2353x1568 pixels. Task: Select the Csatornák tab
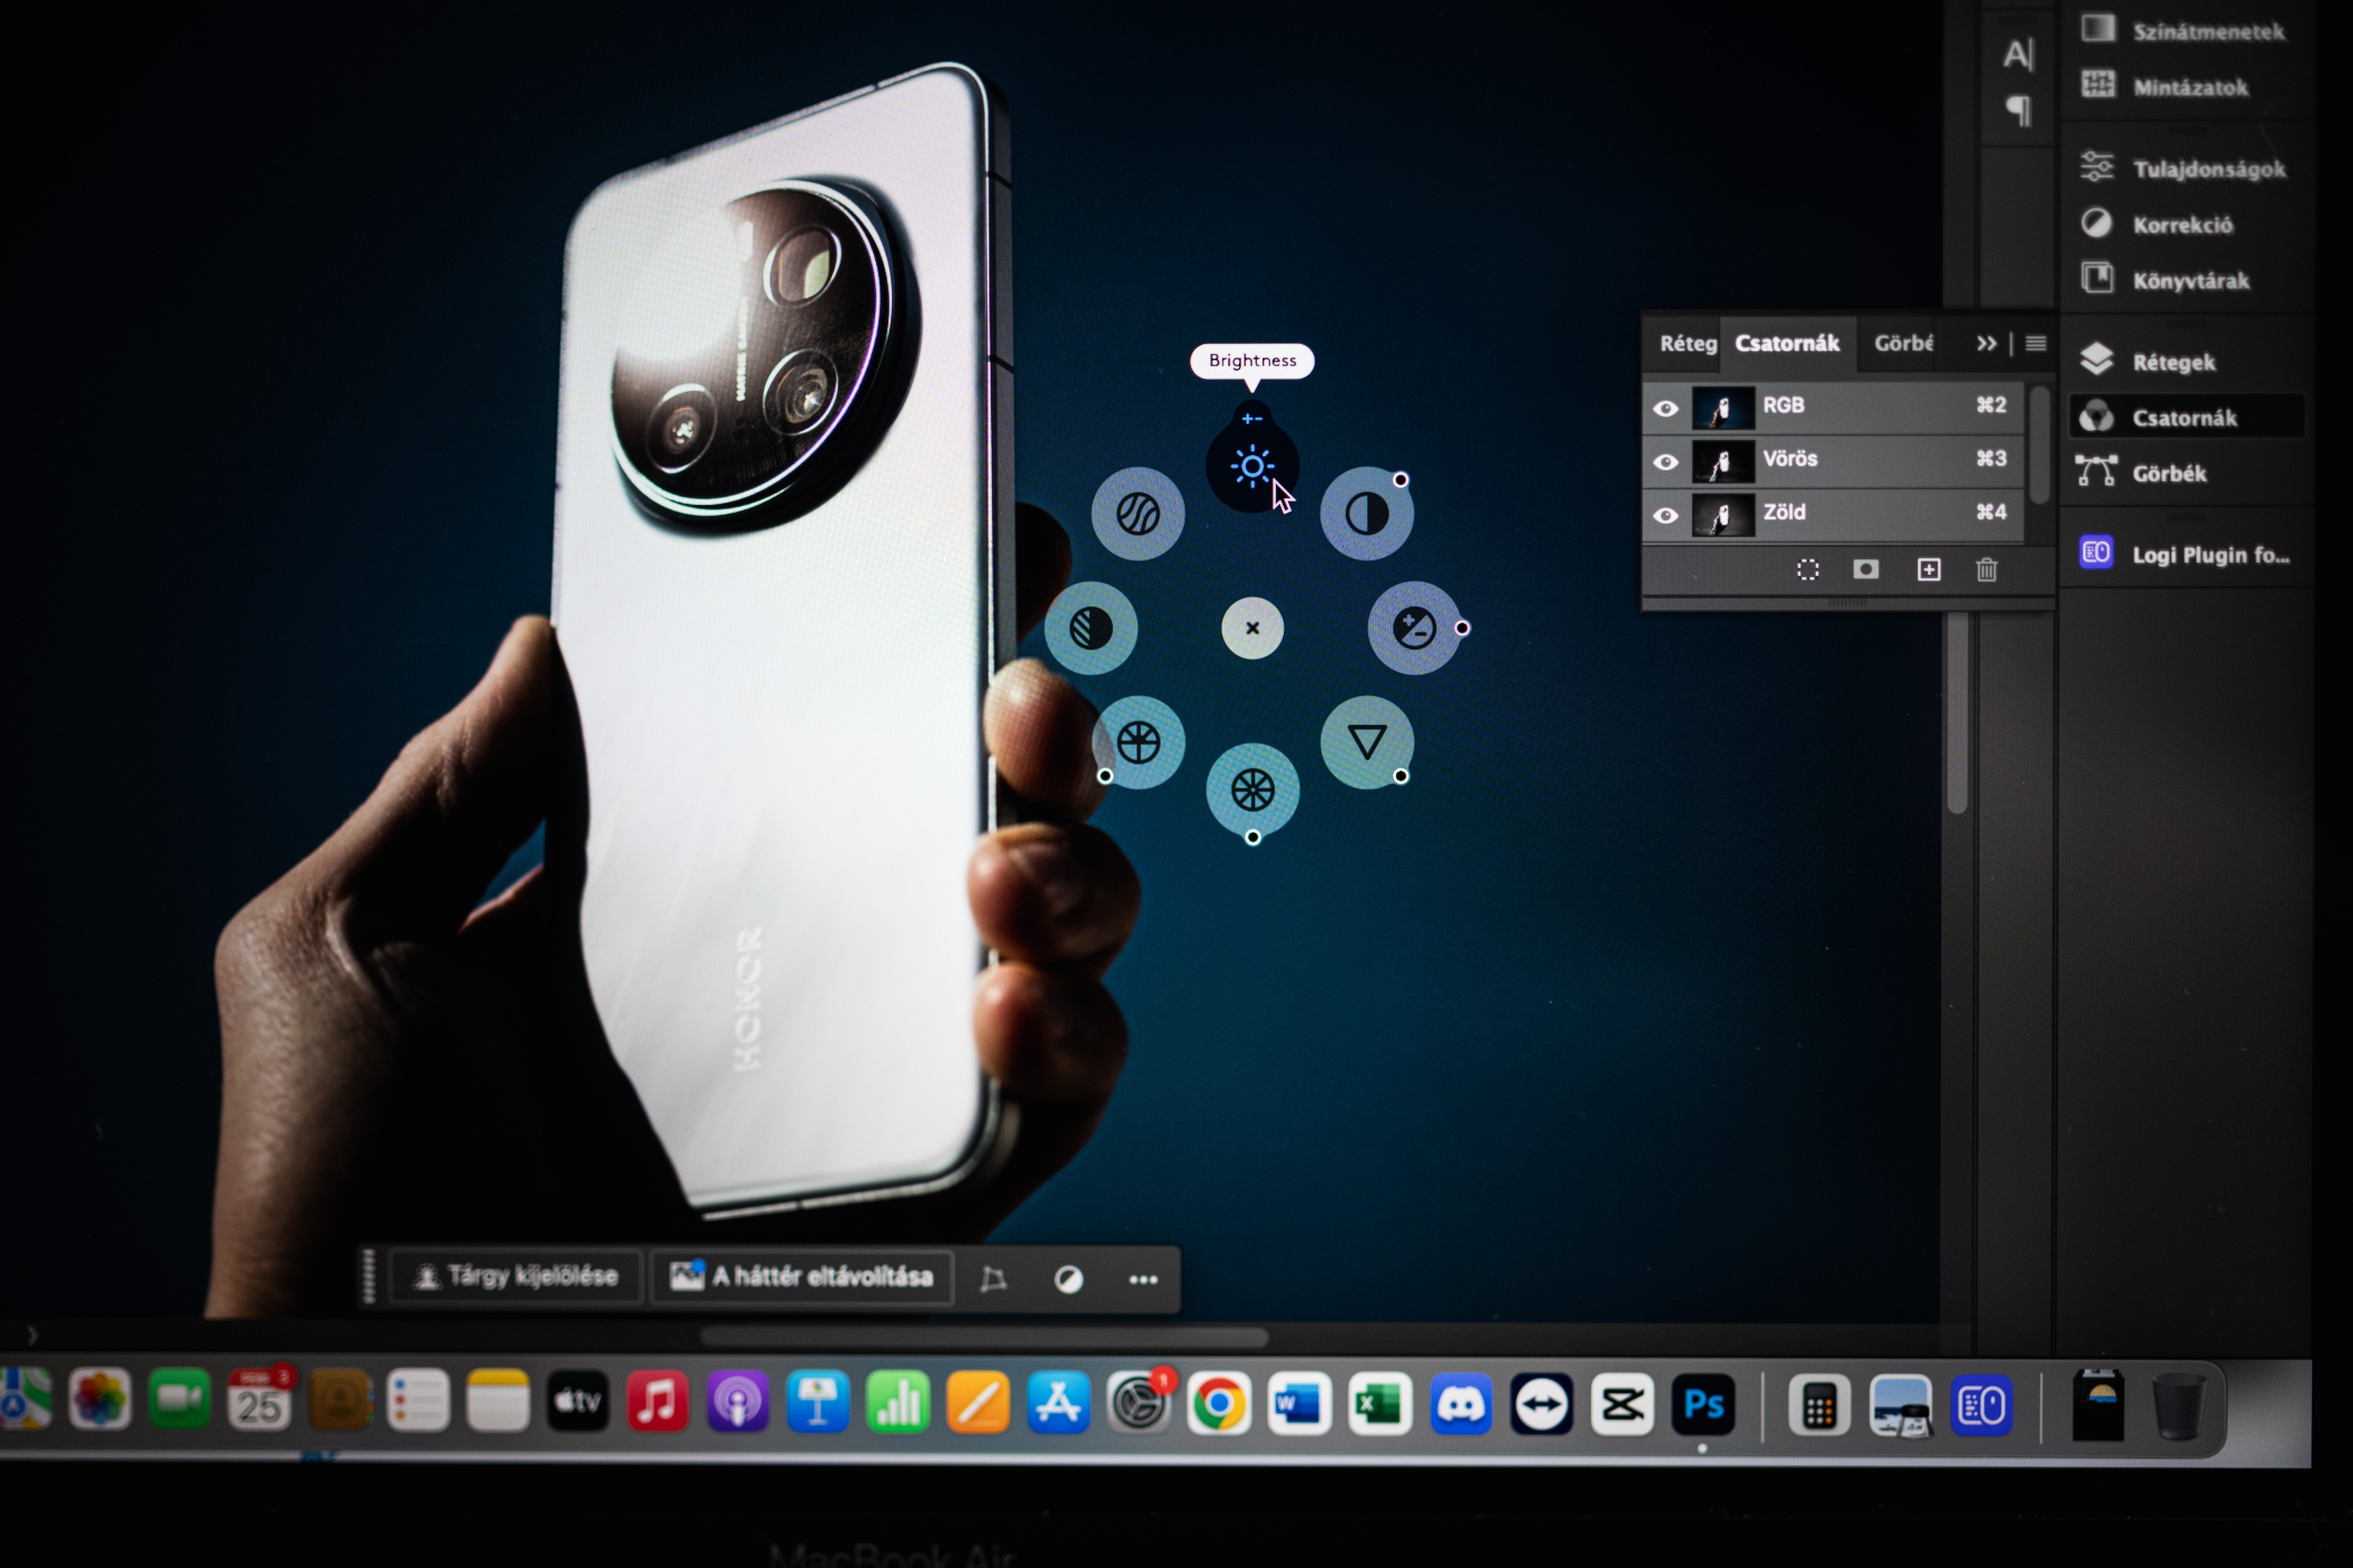[x=1787, y=344]
